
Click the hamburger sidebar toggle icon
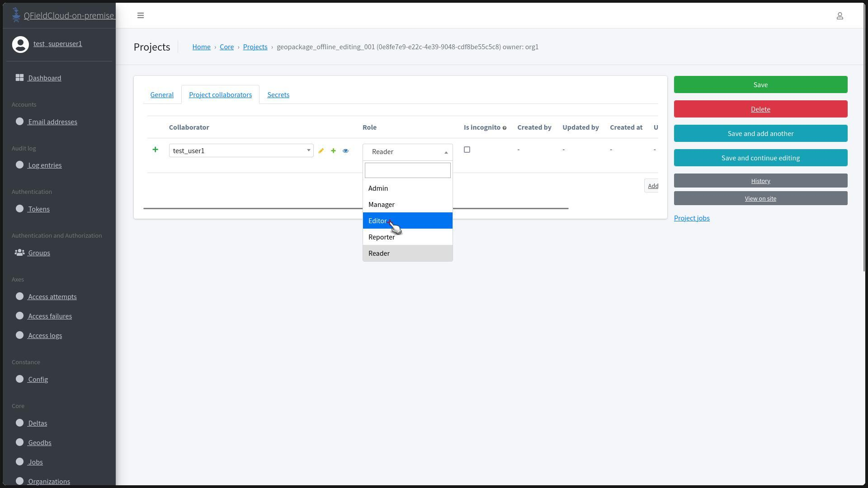pyautogui.click(x=141, y=15)
